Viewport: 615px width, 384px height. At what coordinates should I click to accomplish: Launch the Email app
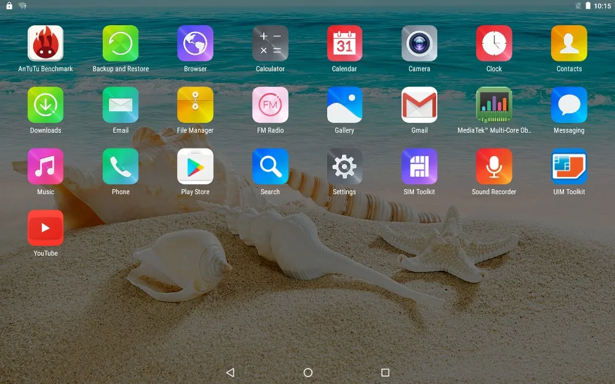point(121,105)
